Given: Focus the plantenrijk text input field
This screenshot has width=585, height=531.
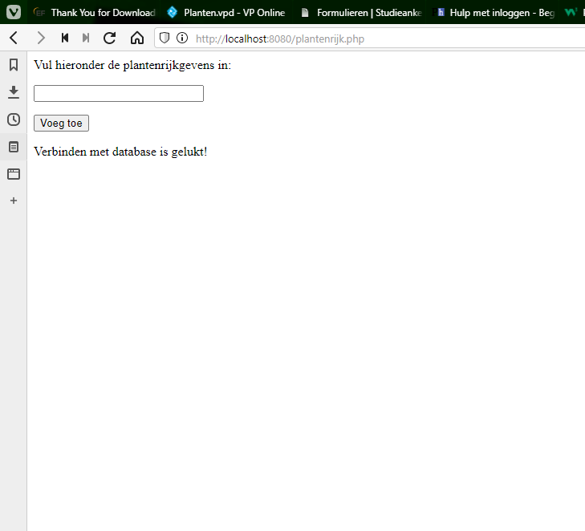Looking at the screenshot, I should tap(119, 93).
